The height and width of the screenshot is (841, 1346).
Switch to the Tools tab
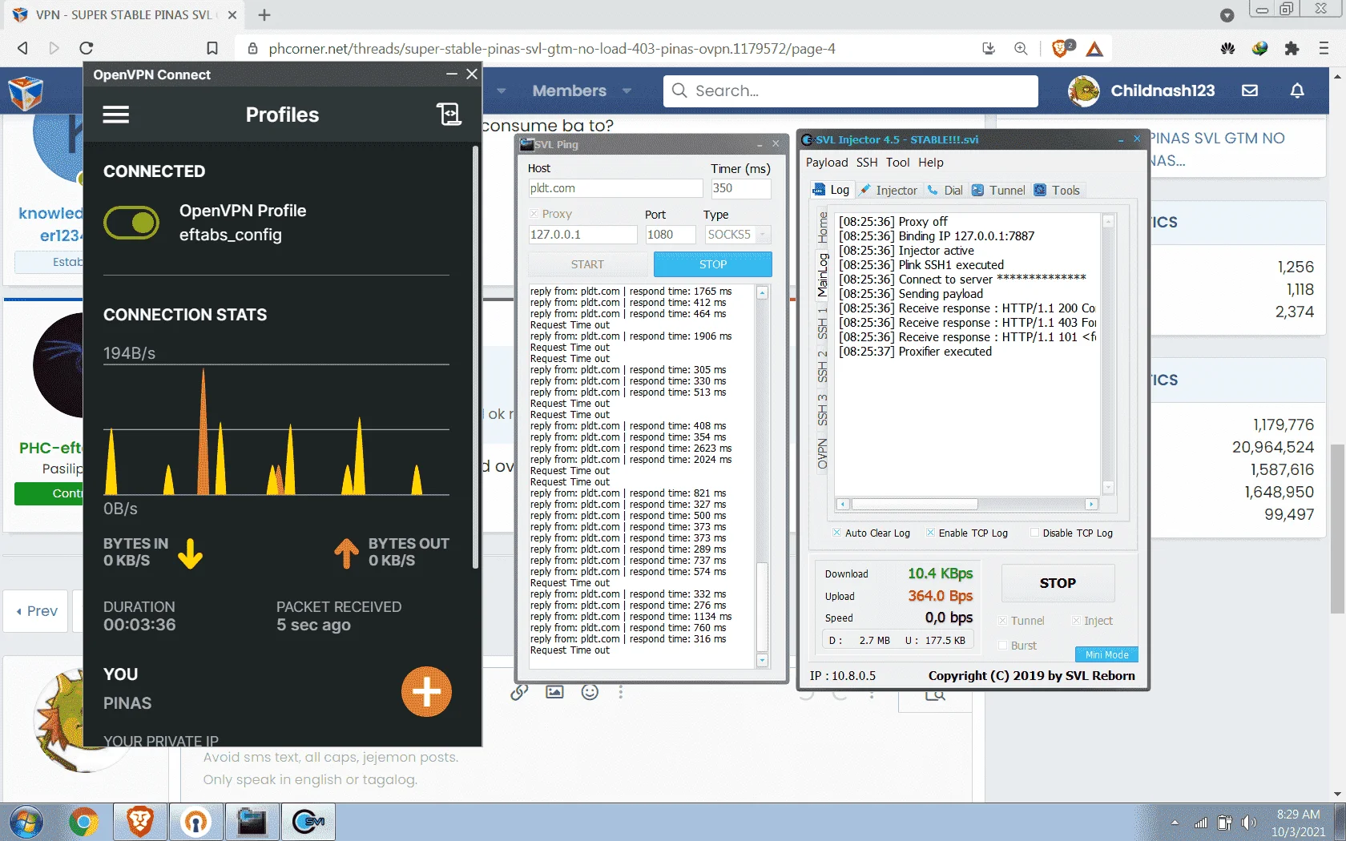1057,191
